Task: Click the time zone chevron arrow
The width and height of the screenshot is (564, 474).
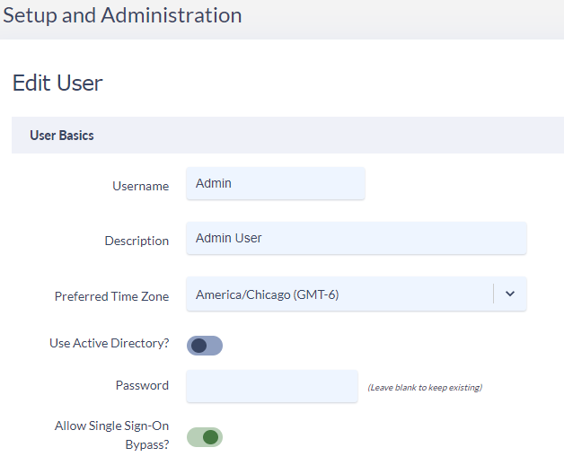Action: (x=510, y=294)
